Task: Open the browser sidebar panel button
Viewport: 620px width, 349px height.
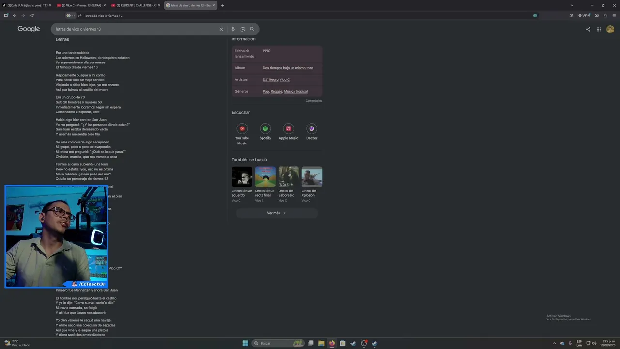Action: [6, 16]
